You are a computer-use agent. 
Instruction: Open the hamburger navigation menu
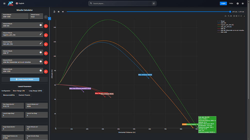tap(4, 3)
